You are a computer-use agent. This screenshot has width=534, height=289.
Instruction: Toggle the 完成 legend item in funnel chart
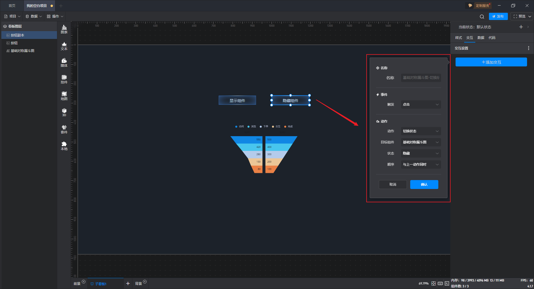pyautogui.click(x=288, y=127)
